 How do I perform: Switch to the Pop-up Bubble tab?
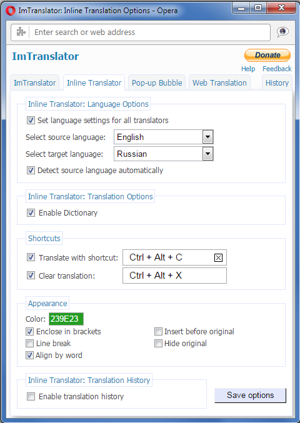tap(157, 83)
